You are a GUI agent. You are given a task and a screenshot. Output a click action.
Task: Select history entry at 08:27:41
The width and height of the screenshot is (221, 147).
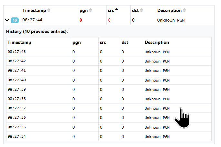click(x=17, y=70)
